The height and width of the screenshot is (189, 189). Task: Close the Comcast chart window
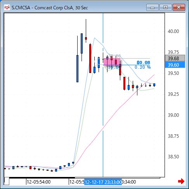tap(179, 7)
